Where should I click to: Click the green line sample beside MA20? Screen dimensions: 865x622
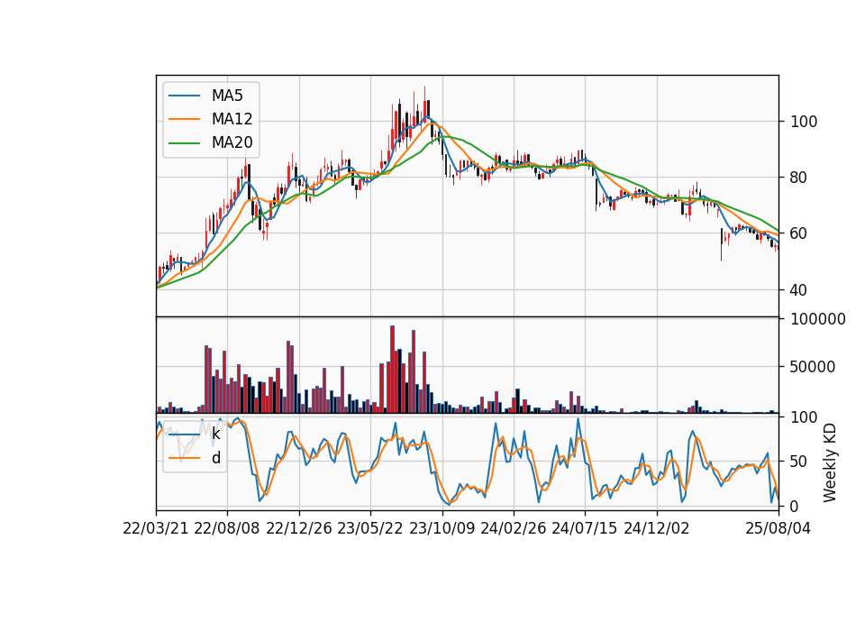(x=184, y=143)
